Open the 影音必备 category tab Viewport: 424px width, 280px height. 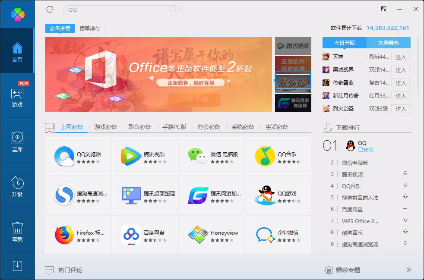click(139, 127)
